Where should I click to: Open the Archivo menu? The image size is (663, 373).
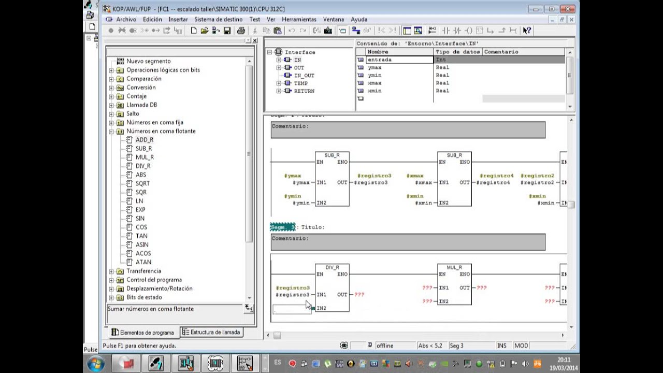point(126,19)
